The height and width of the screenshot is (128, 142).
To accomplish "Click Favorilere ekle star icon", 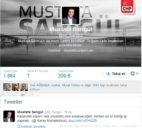I will 96,126.
